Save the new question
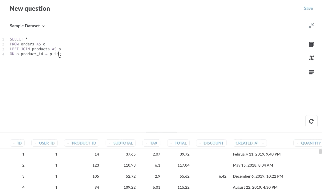Viewport: 322px width, 189px height. pyautogui.click(x=308, y=8)
